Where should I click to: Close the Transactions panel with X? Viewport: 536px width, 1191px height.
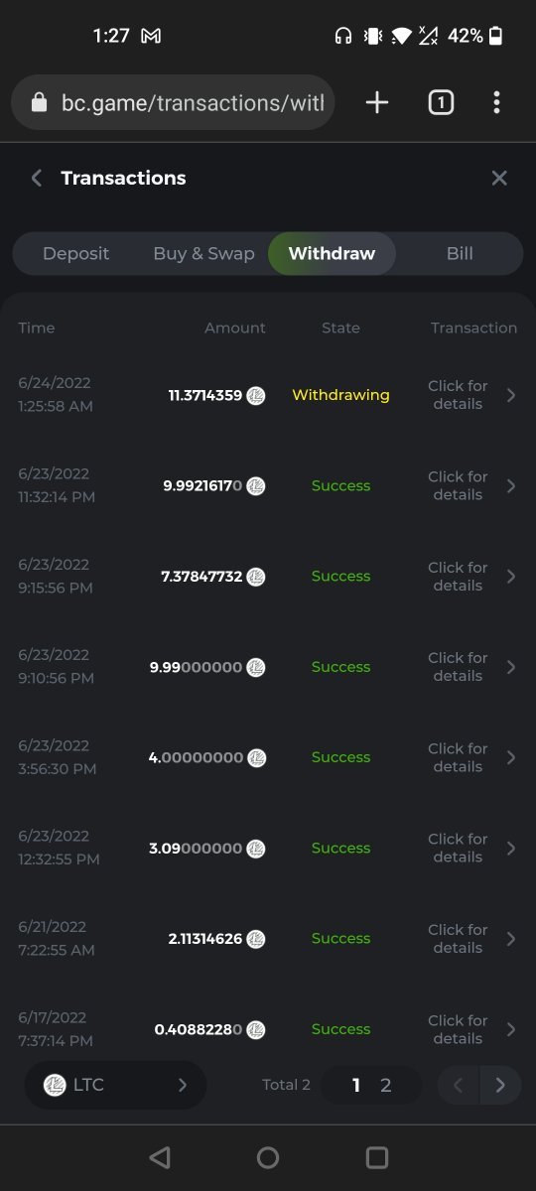point(499,178)
